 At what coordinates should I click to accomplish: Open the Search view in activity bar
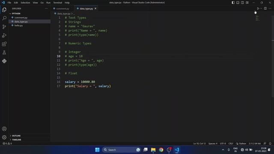pos(4,18)
